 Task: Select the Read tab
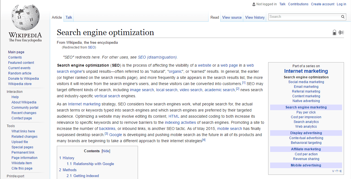click(215, 17)
